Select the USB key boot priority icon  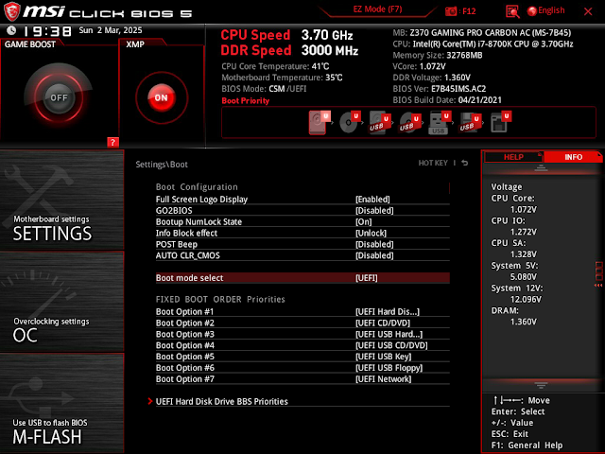click(x=440, y=123)
